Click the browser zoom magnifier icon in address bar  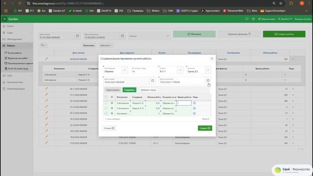point(274,3)
